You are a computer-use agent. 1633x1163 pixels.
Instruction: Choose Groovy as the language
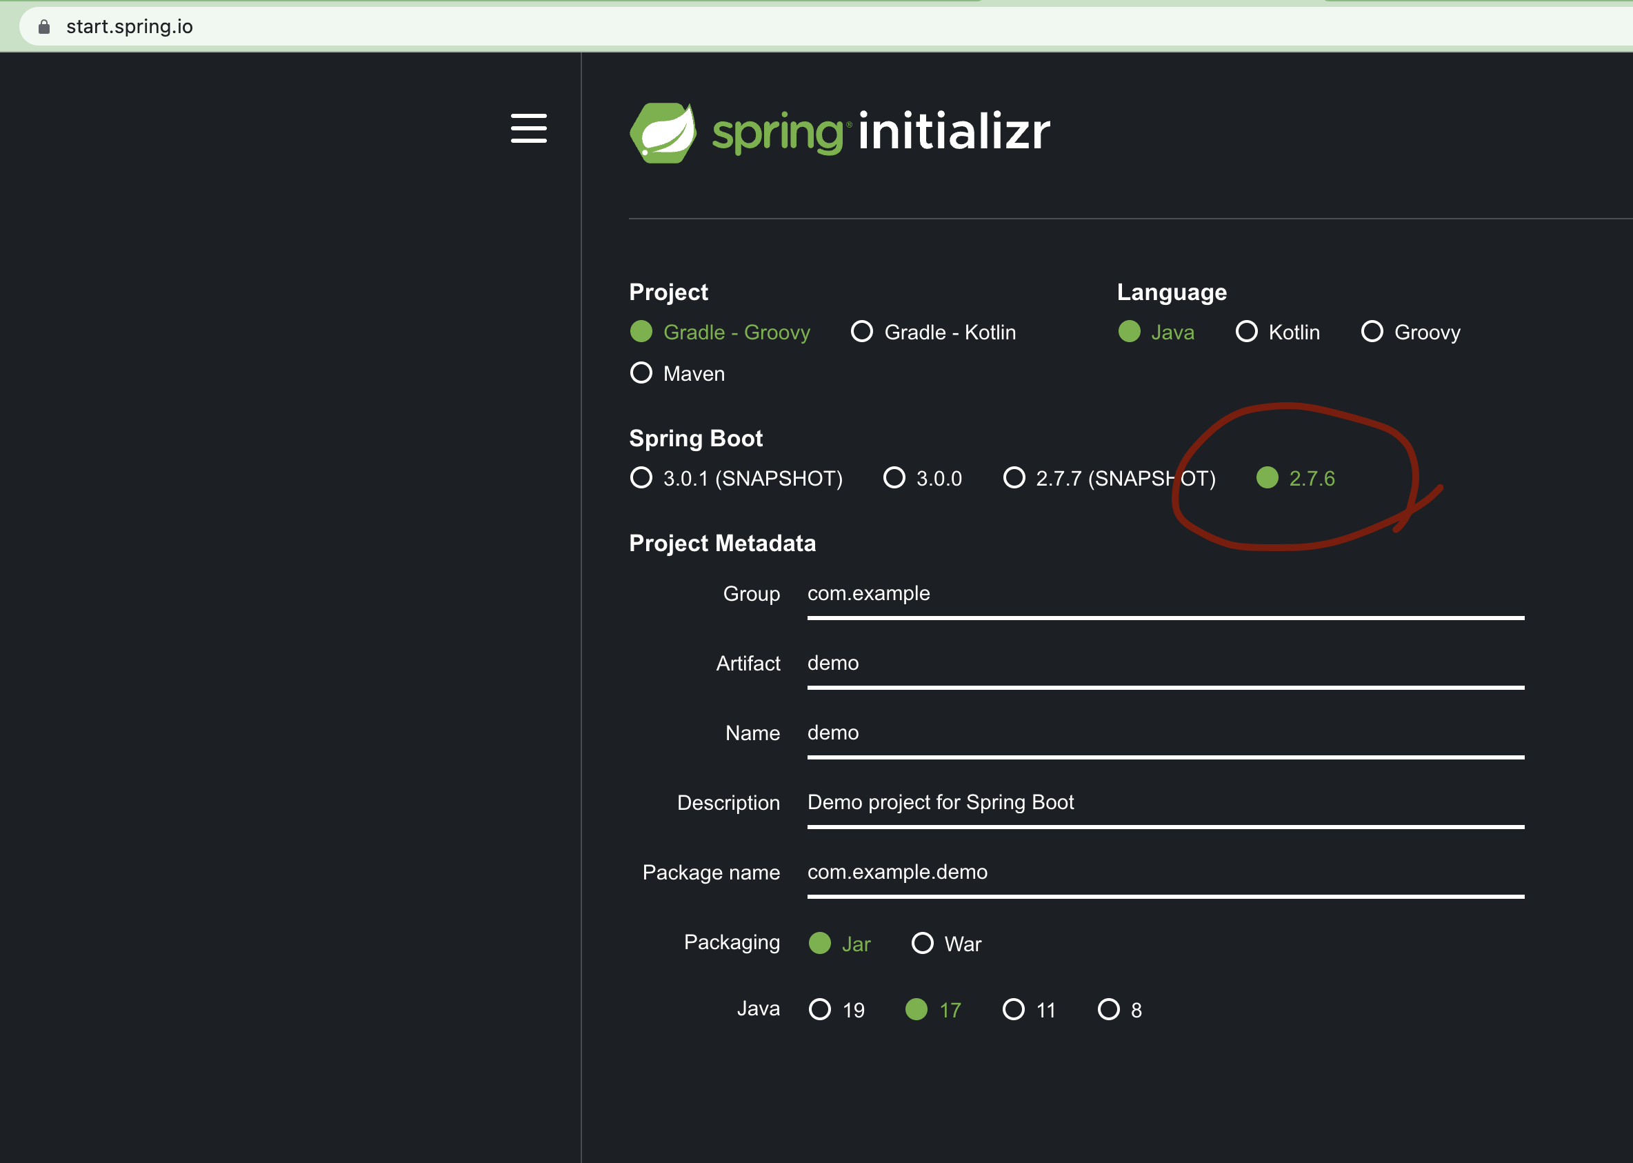pyautogui.click(x=1410, y=332)
